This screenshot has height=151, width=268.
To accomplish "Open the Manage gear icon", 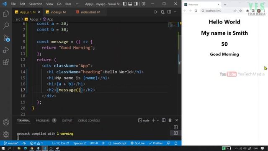I will tap(6, 134).
